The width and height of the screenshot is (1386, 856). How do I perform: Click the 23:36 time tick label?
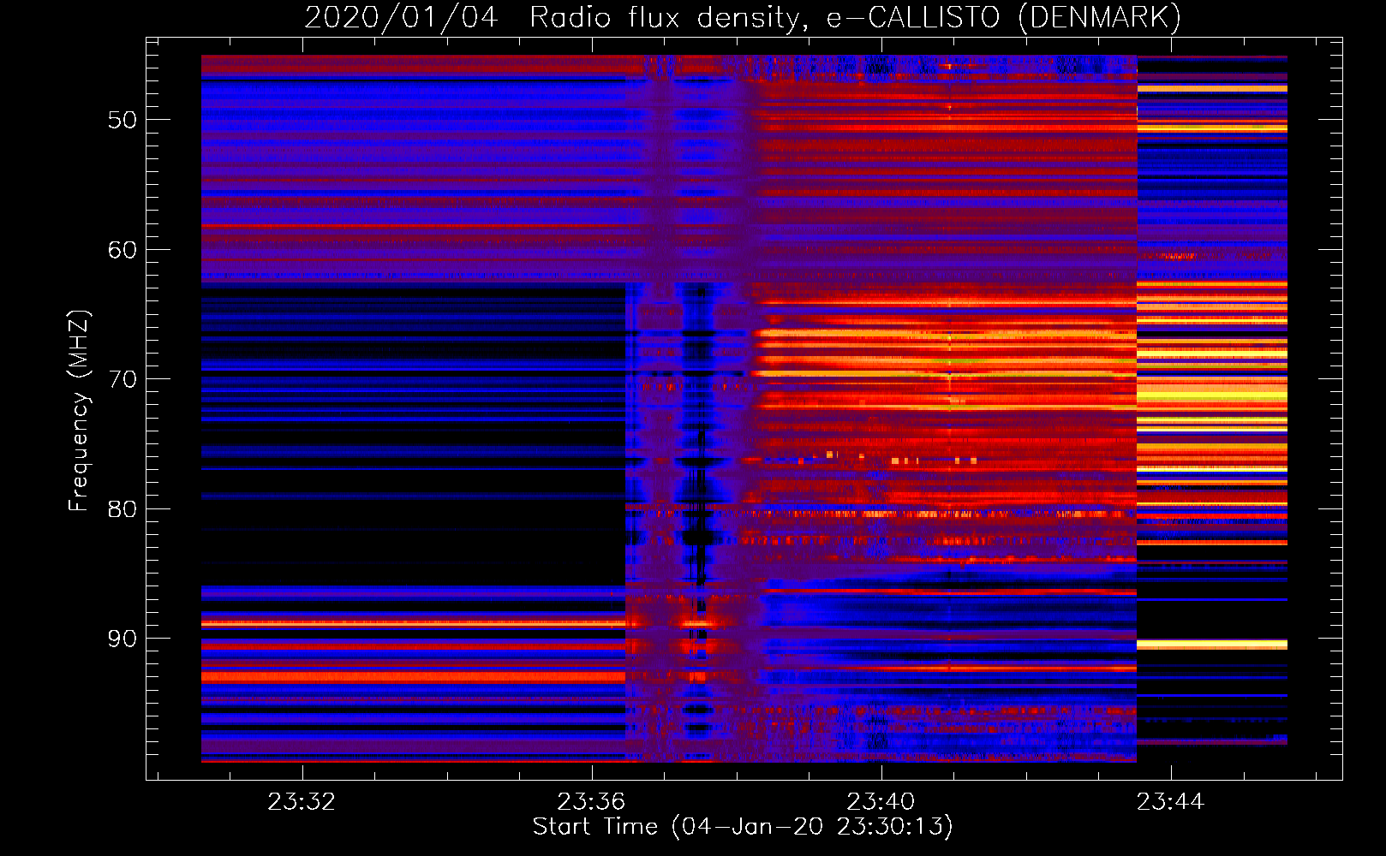[x=591, y=802]
